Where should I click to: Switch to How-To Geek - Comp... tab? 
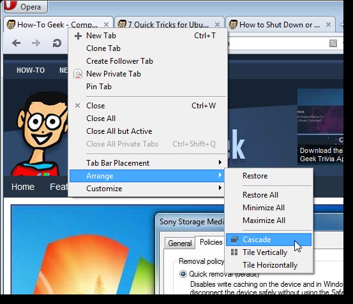58,24
